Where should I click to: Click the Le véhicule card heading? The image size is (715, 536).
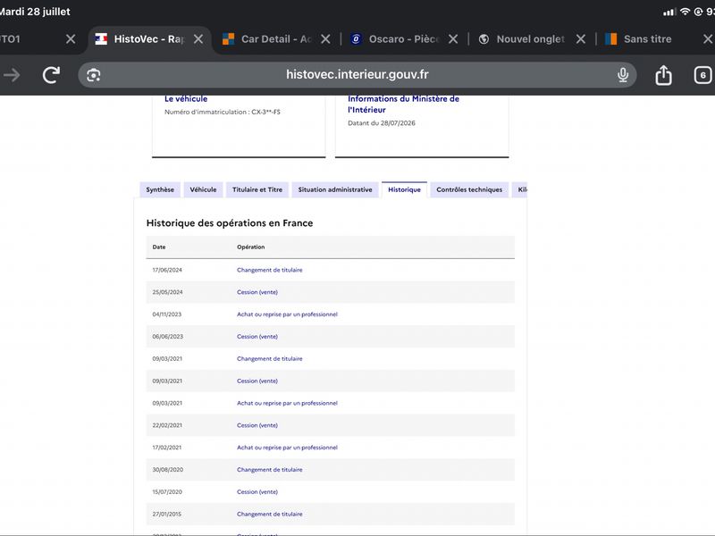point(186,99)
